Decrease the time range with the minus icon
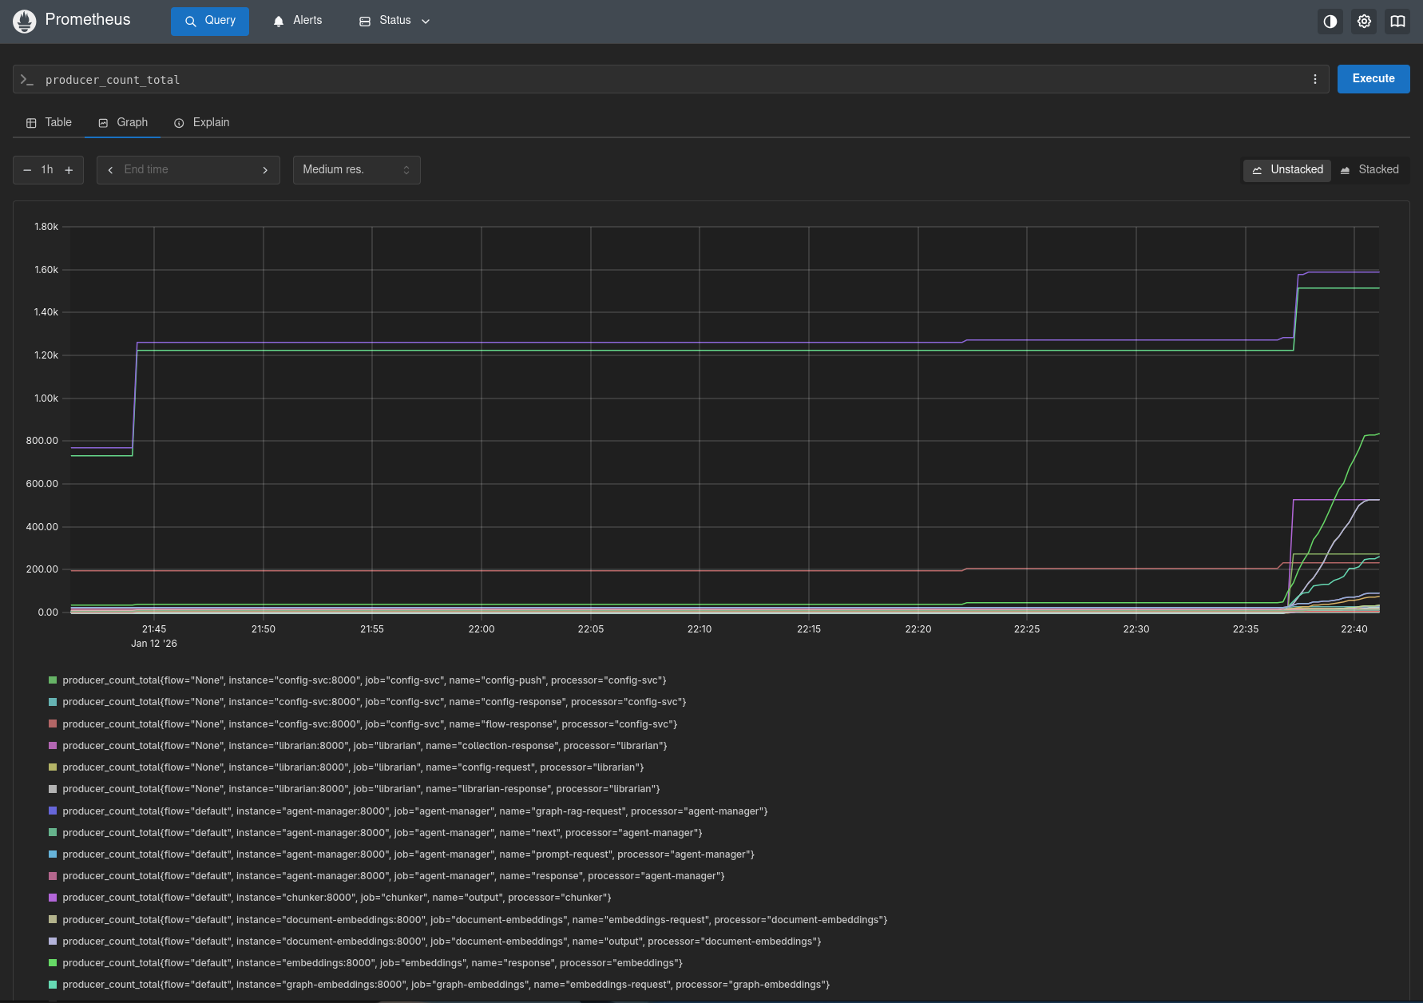This screenshot has width=1423, height=1003. [26, 169]
